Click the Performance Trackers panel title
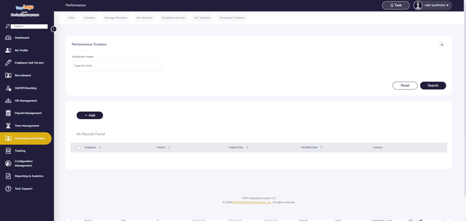Viewport: 466px width, 221px height. tap(89, 45)
